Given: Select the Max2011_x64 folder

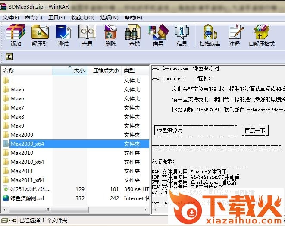Looking at the screenshot, I should [75, 180].
